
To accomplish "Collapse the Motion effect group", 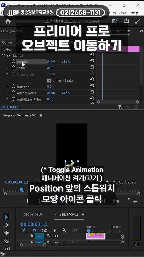I will tap(4, 55).
